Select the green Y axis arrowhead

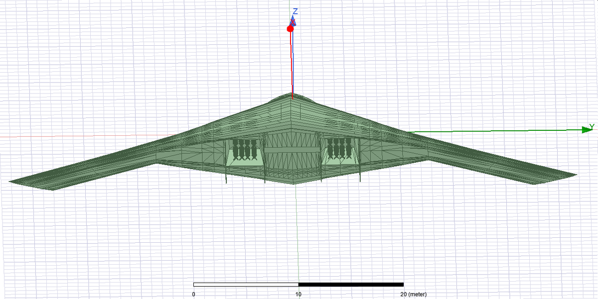pyautogui.click(x=586, y=130)
